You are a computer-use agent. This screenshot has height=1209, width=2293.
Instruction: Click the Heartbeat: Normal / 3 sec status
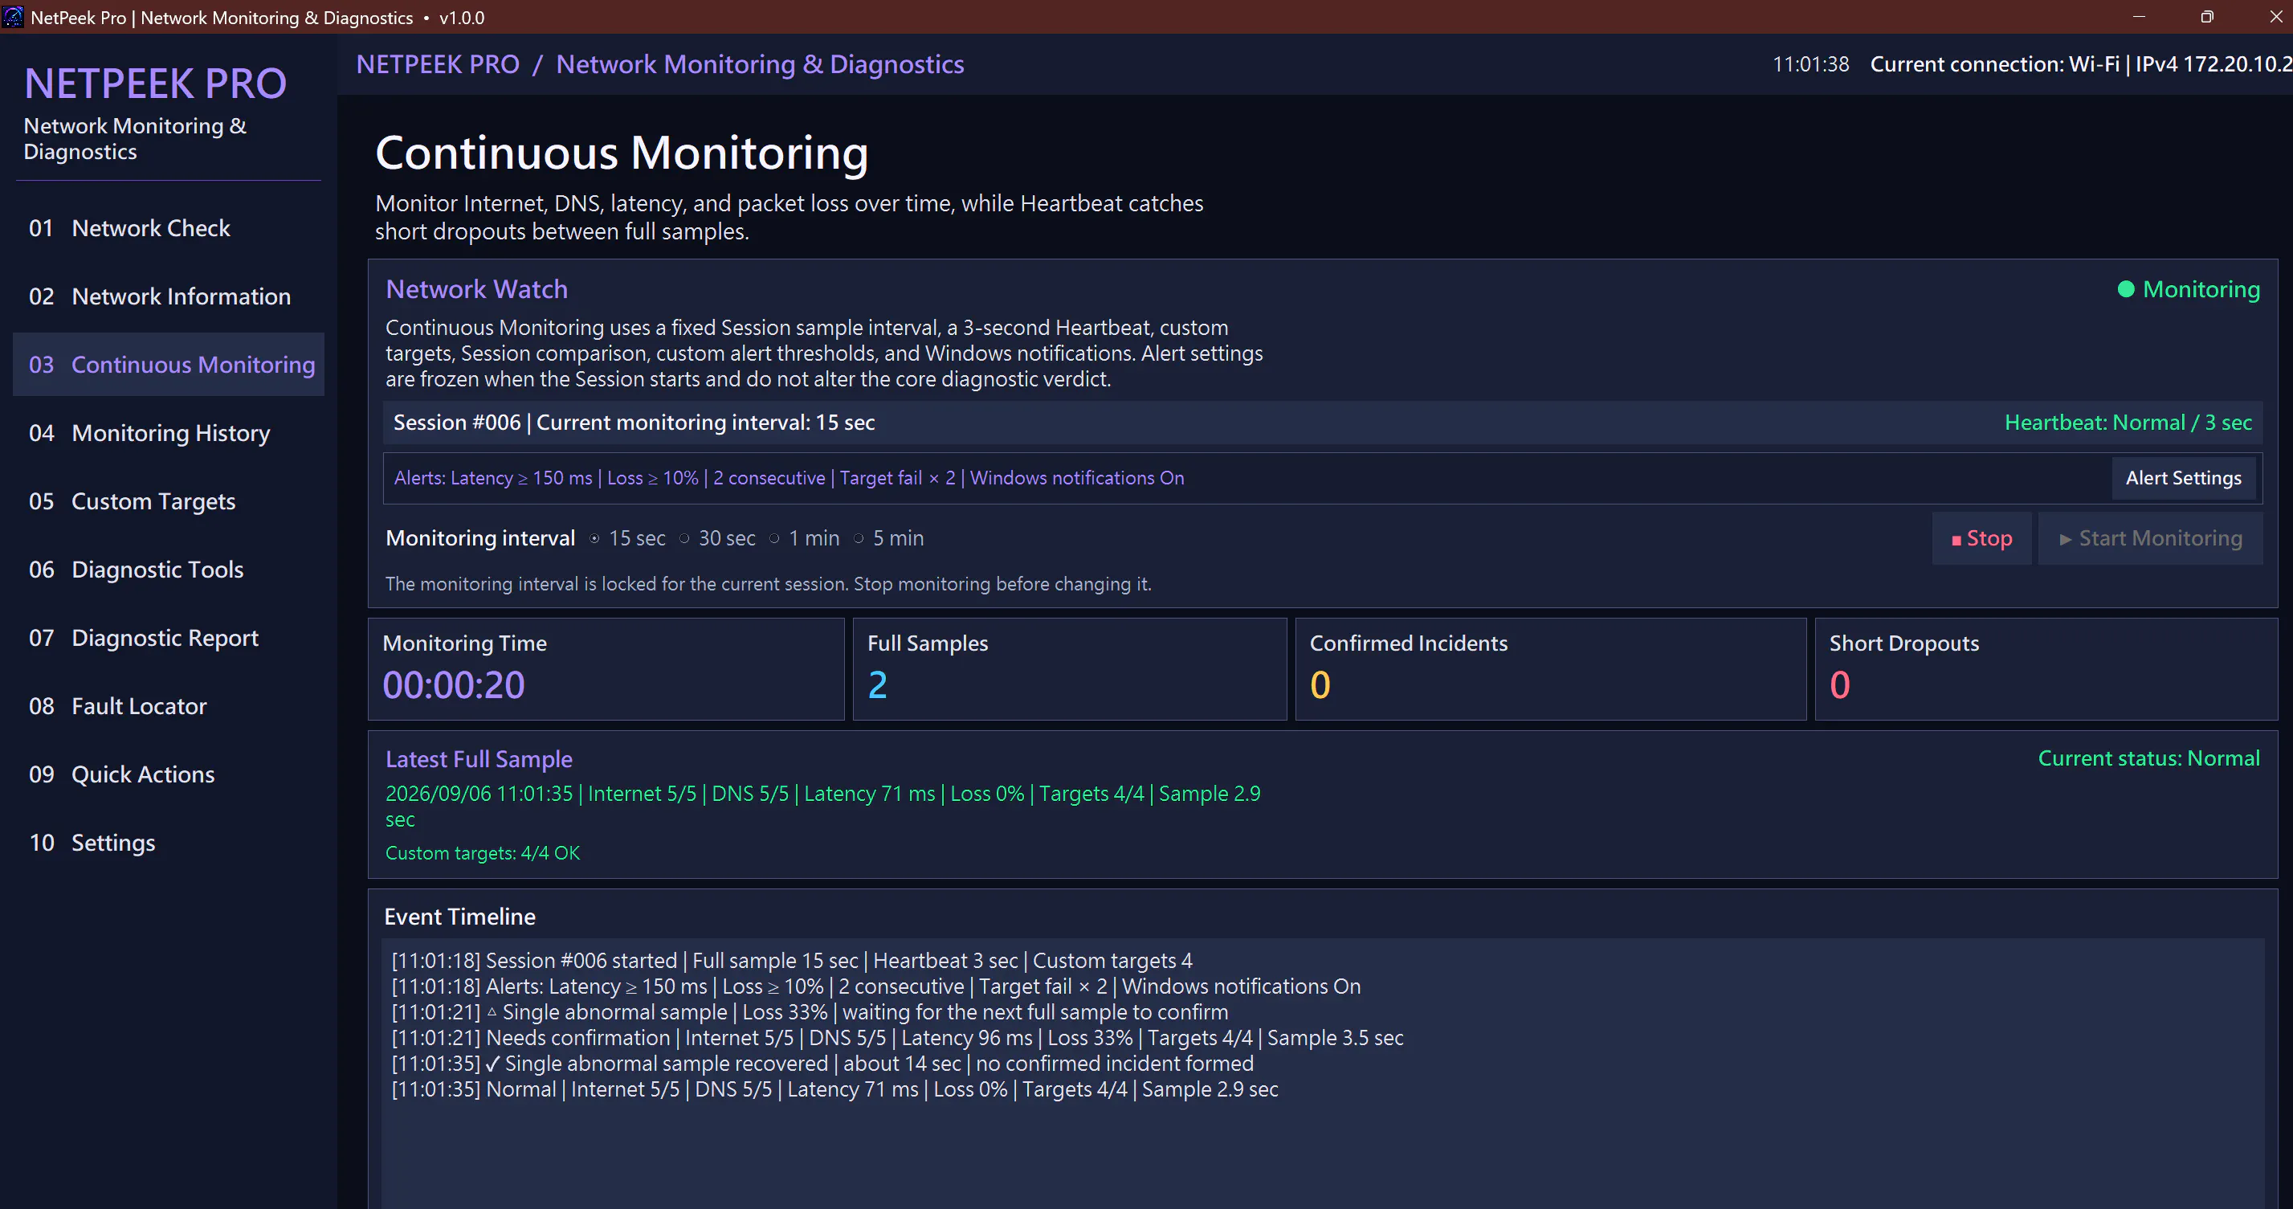pyautogui.click(x=2128, y=423)
